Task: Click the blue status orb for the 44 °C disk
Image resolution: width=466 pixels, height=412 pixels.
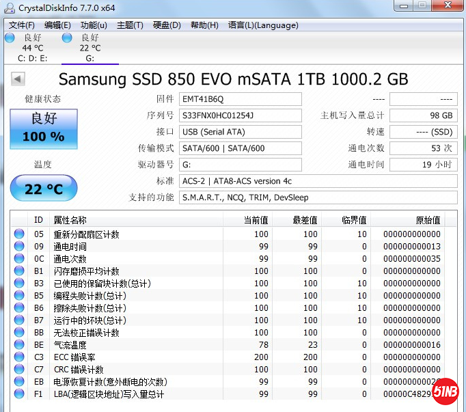Action: [10, 38]
